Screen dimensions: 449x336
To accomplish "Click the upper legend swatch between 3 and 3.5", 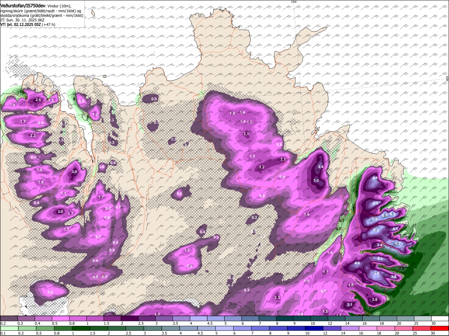I will [x=164, y=318].
